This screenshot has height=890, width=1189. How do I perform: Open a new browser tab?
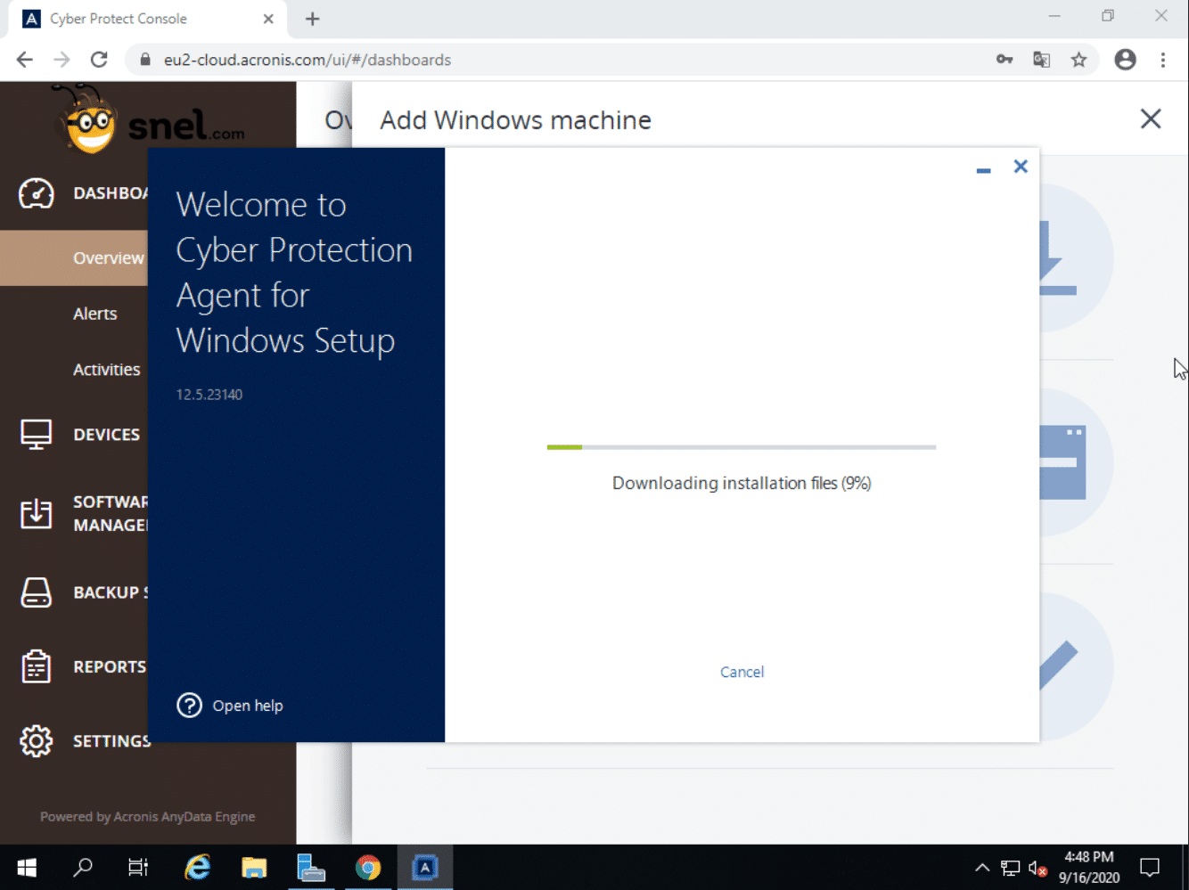coord(312,19)
